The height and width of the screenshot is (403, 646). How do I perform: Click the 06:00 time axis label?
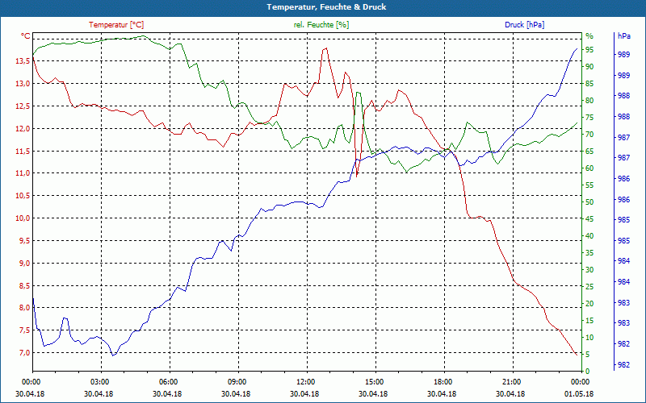click(167, 382)
